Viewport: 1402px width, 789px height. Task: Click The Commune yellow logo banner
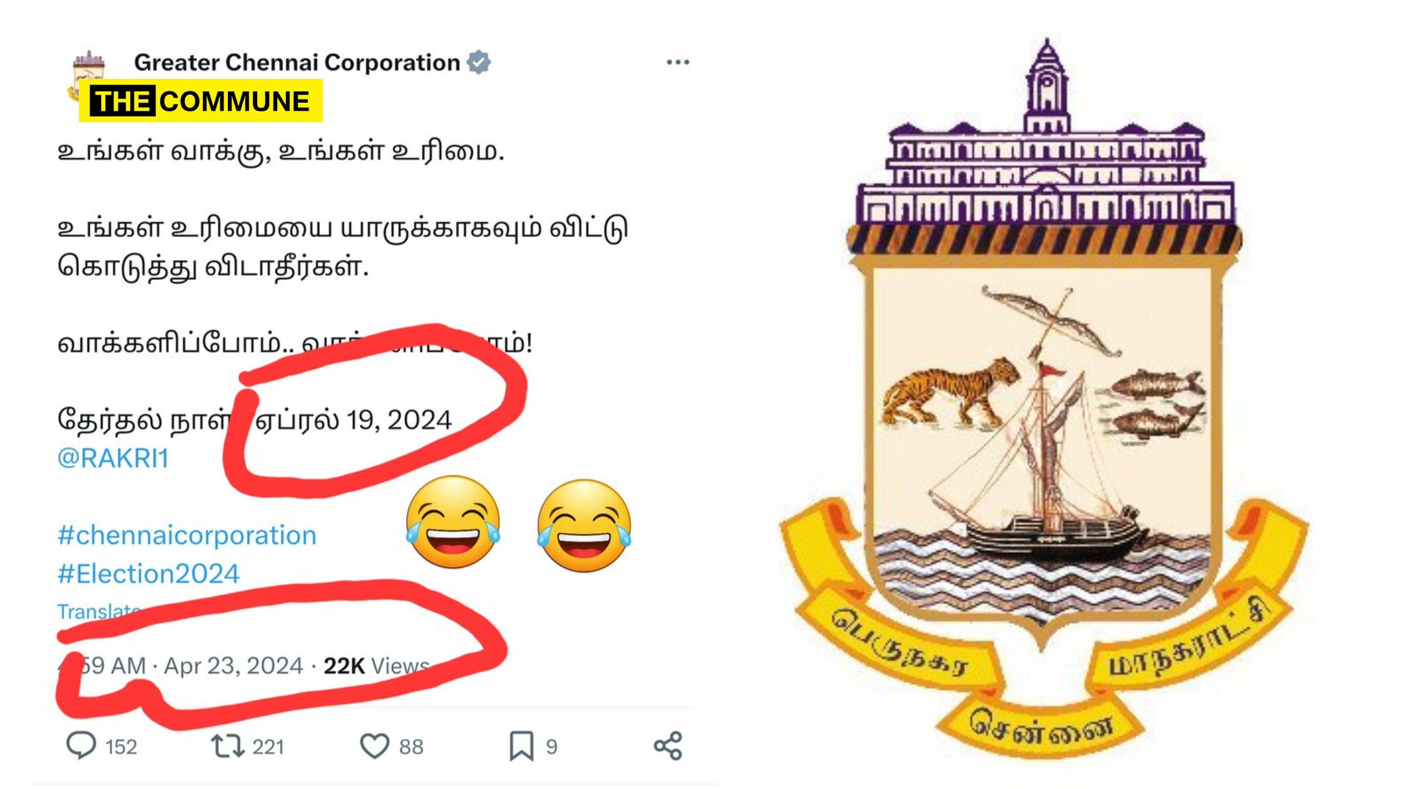tap(201, 101)
